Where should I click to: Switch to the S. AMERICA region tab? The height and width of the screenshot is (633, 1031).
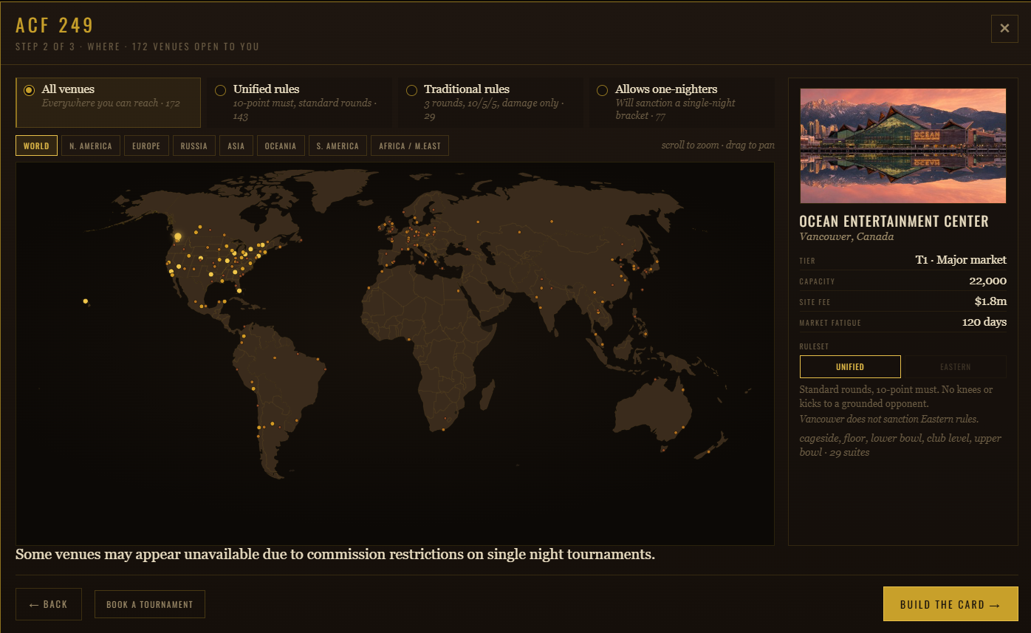coord(338,146)
